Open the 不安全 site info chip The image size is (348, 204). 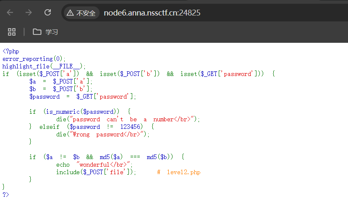click(81, 13)
